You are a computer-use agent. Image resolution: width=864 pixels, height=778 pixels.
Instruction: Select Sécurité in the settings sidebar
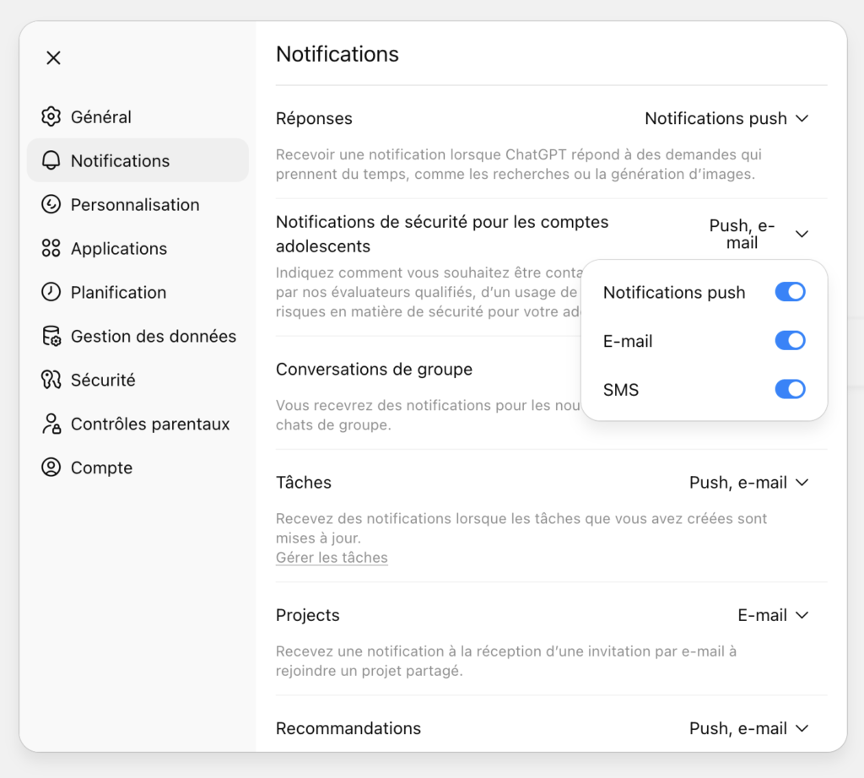click(x=103, y=381)
